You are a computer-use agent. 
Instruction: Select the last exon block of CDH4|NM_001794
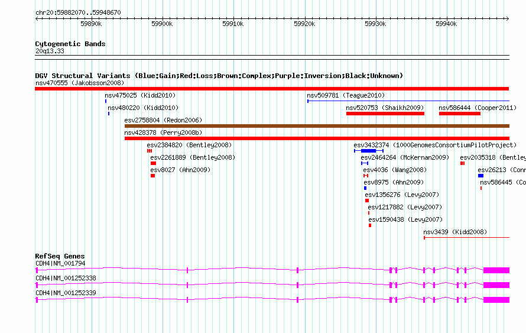coord(496,270)
